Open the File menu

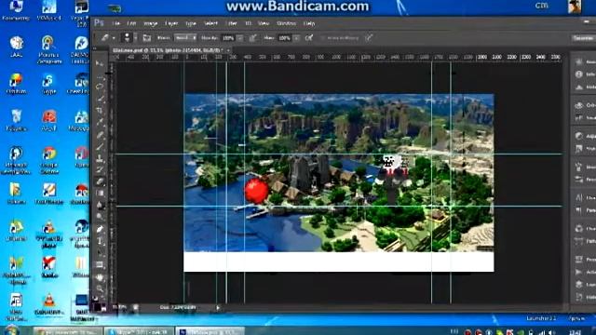[115, 23]
